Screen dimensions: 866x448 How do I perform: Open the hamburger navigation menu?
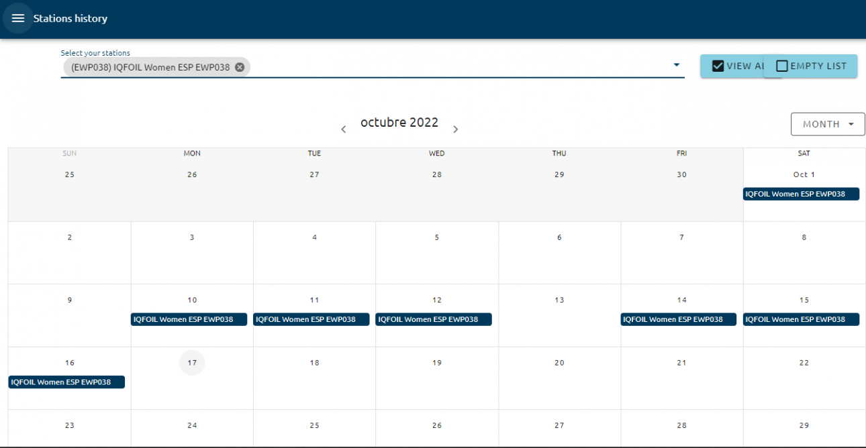coord(18,19)
